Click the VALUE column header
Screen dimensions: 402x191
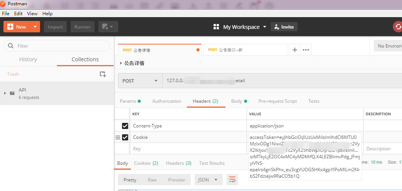255,114
